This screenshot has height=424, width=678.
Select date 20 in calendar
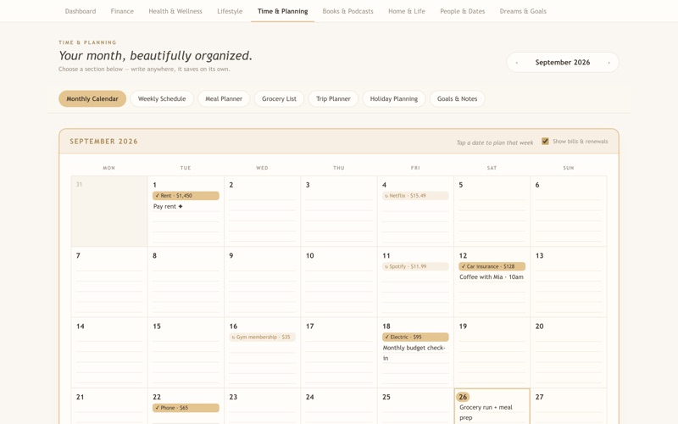[539, 326]
